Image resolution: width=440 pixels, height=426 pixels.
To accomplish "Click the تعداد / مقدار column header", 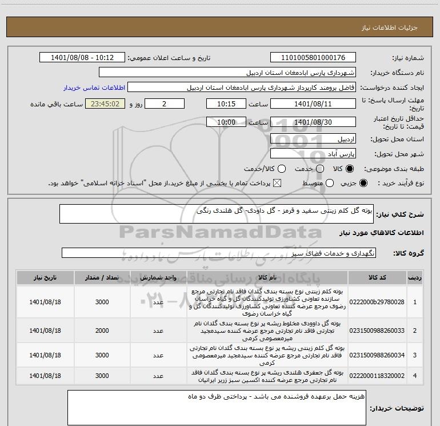I will [x=102, y=278].
